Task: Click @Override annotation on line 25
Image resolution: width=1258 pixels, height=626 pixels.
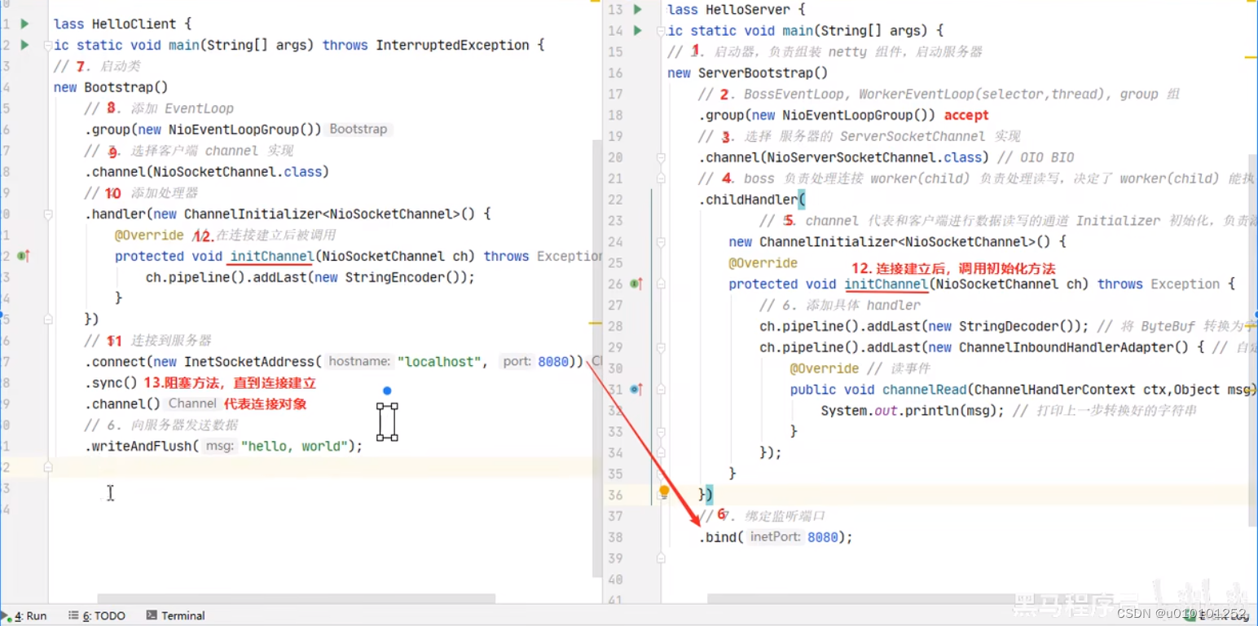Action: point(763,263)
